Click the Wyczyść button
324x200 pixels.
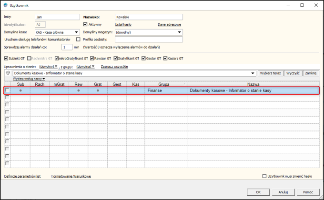pos(293,73)
